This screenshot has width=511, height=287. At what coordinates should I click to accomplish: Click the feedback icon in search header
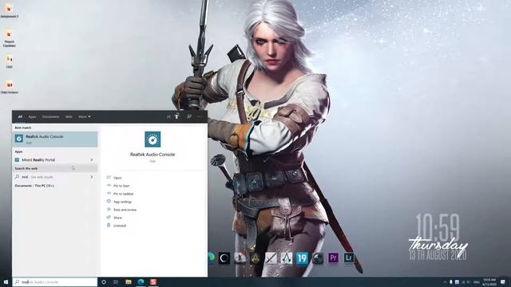tap(189, 116)
